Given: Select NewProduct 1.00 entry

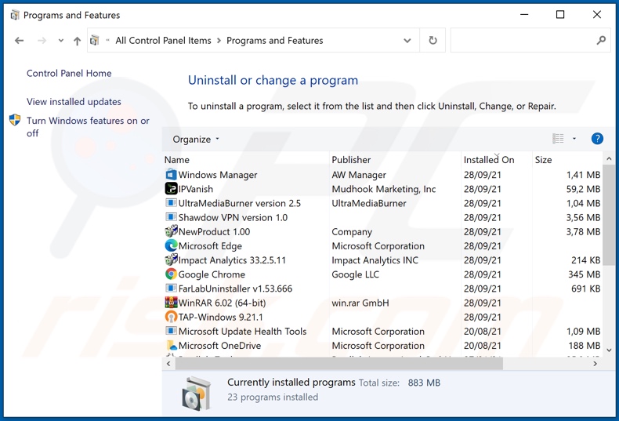Looking at the screenshot, I should click(382, 231).
